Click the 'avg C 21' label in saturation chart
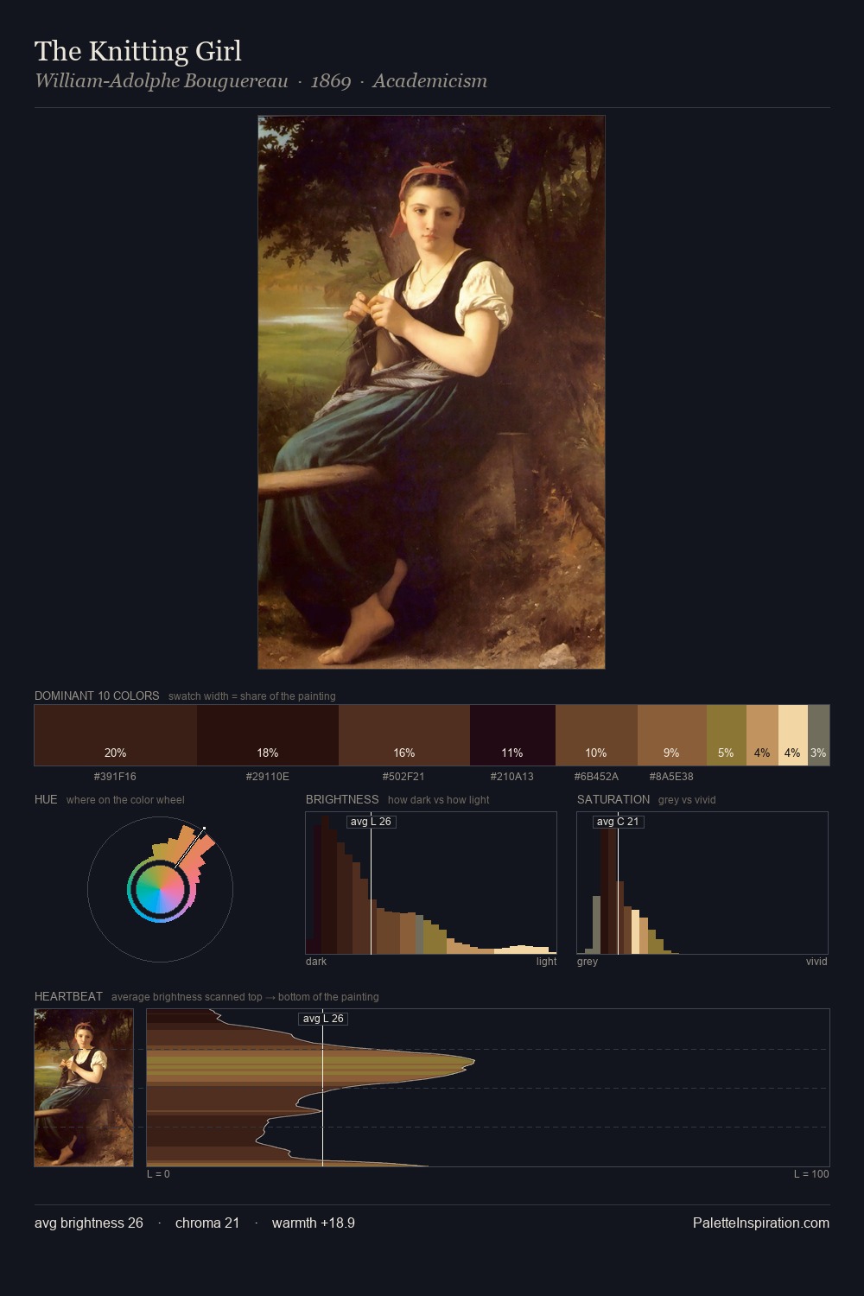This screenshot has height=1296, width=864. [618, 822]
